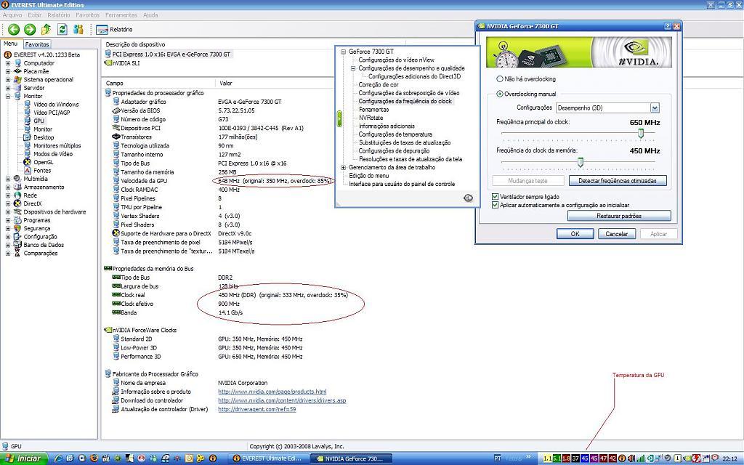744x465 pixels.
Task: Switch to the Menu tab
Action: [10, 44]
